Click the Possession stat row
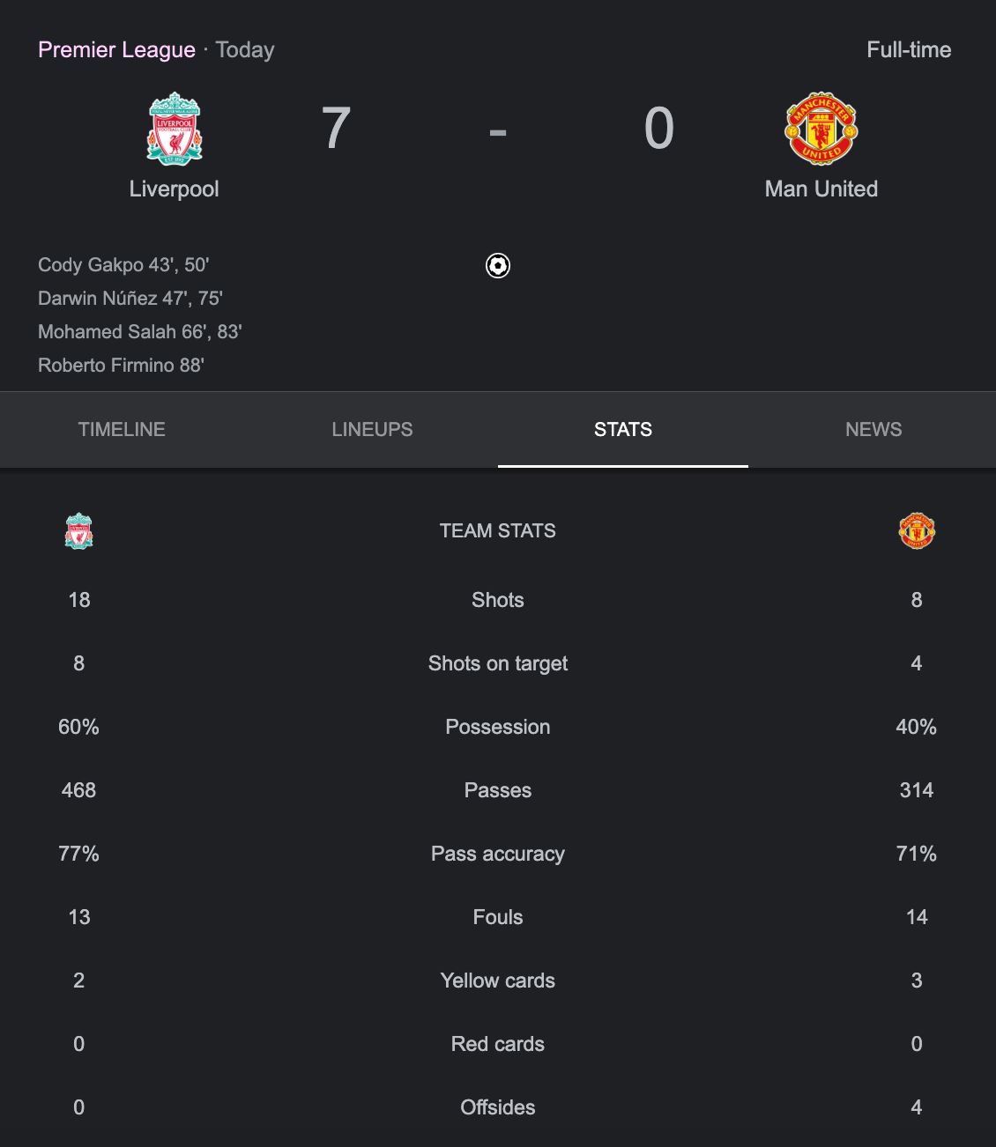The height and width of the screenshot is (1147, 996). [x=497, y=727]
